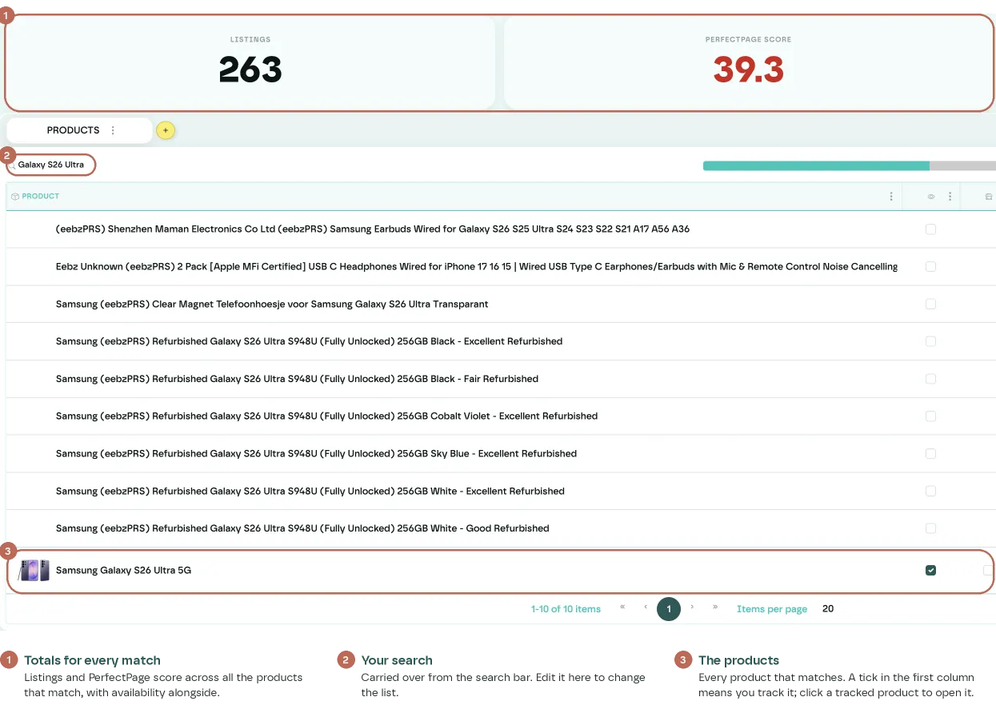Screen dimensions: 996x705
Task: Go to the first page of results
Action: pos(622,607)
